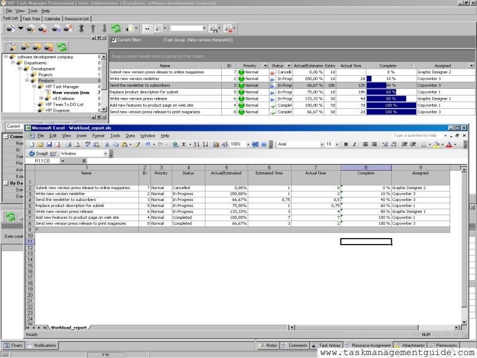Open the Resource List tab
Screen dimensions: 477x358
(77, 18)
